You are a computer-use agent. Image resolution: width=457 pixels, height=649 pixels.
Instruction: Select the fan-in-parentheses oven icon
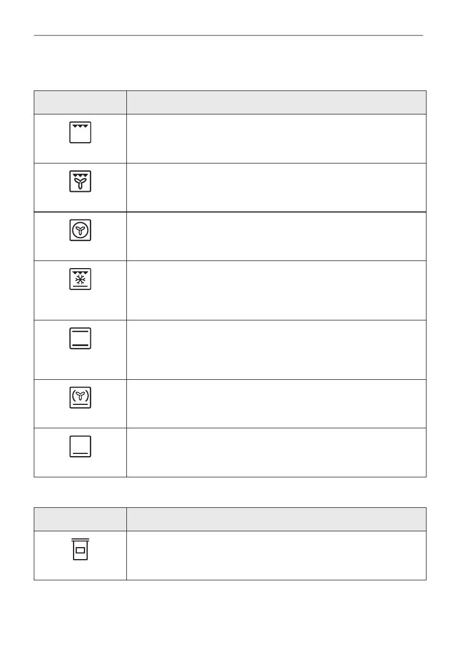click(x=81, y=398)
